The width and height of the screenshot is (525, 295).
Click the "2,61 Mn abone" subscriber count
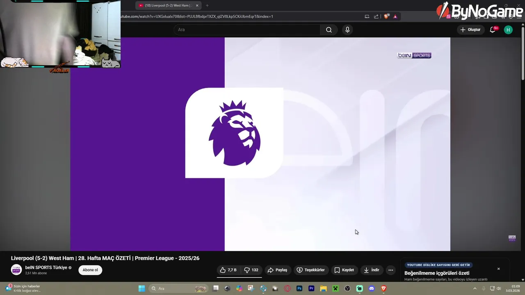tap(36, 273)
